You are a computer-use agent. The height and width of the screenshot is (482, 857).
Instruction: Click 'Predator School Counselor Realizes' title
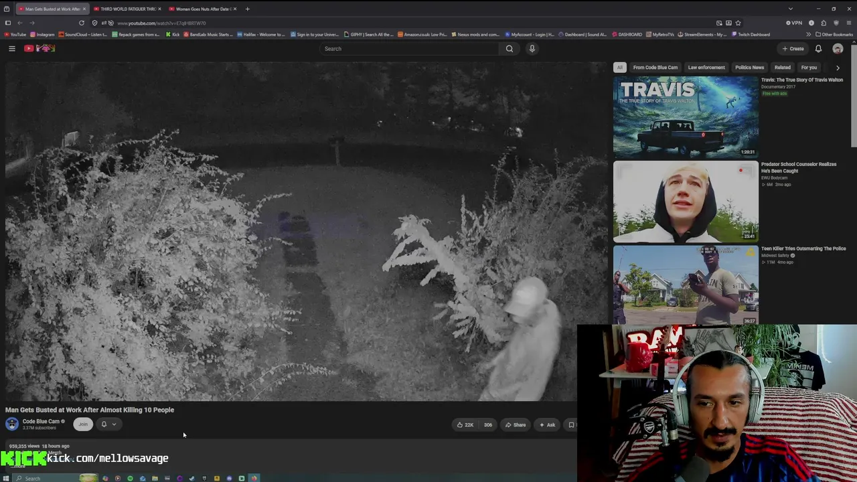click(799, 167)
